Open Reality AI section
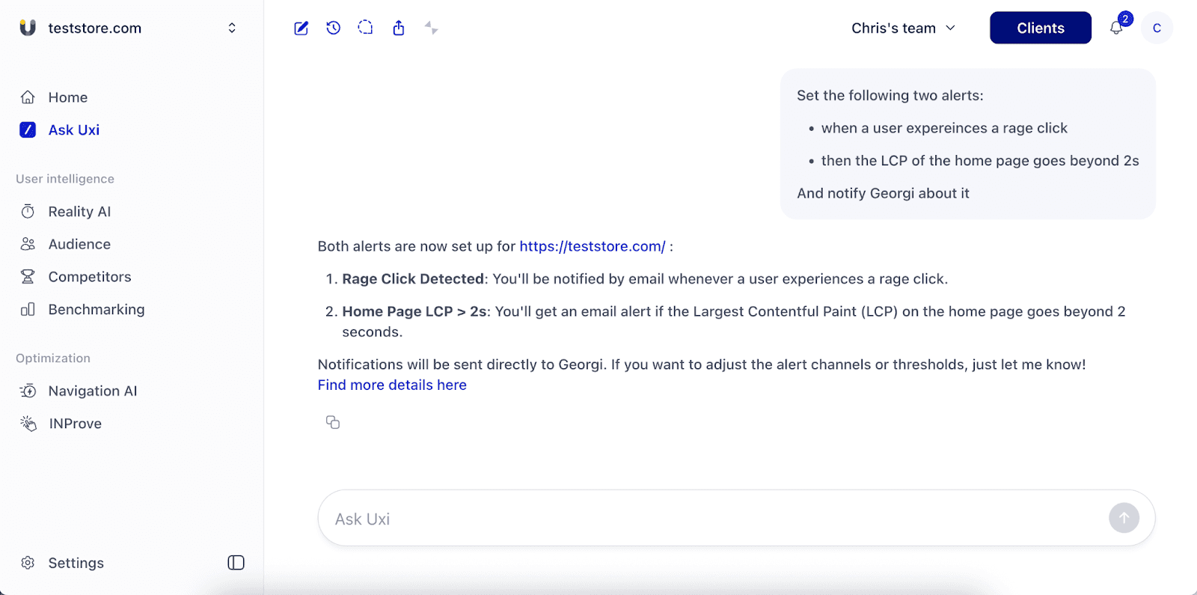 pos(79,211)
